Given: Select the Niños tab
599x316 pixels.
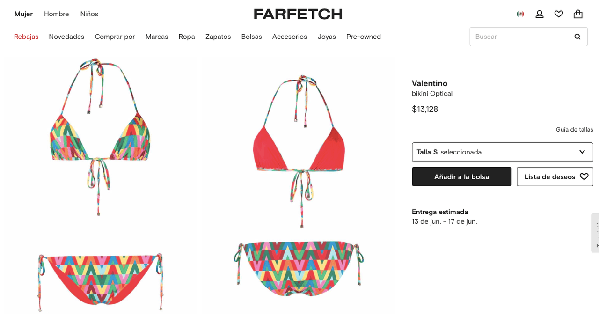Looking at the screenshot, I should coord(89,14).
